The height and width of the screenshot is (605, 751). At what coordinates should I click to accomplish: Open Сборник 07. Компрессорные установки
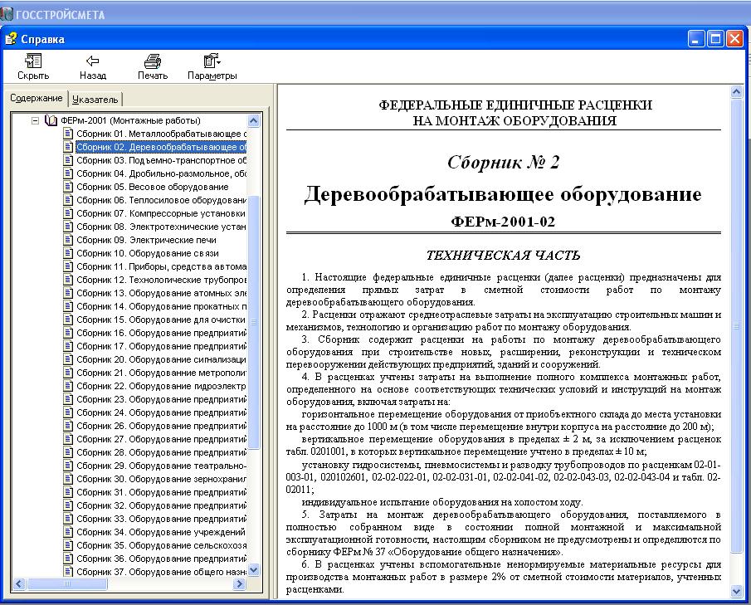click(x=160, y=213)
